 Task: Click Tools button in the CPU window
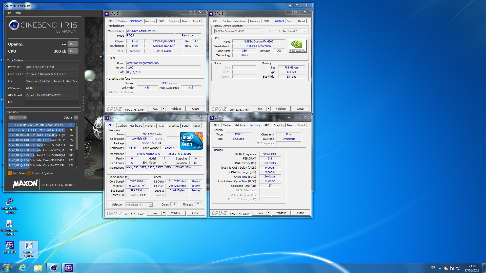pyautogui.click(x=154, y=213)
